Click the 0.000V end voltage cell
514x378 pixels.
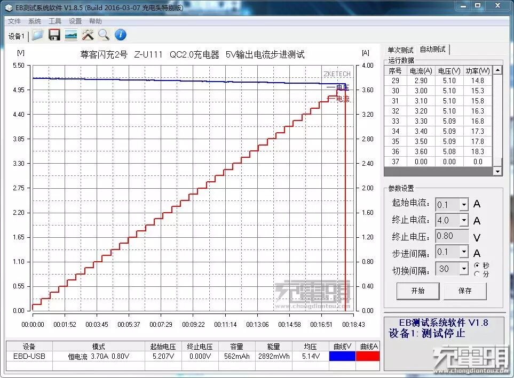[200, 356]
